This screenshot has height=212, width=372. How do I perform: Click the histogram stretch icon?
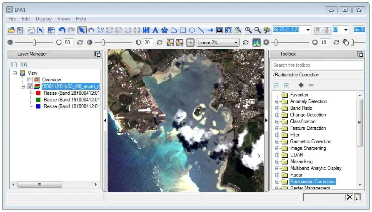(257, 43)
